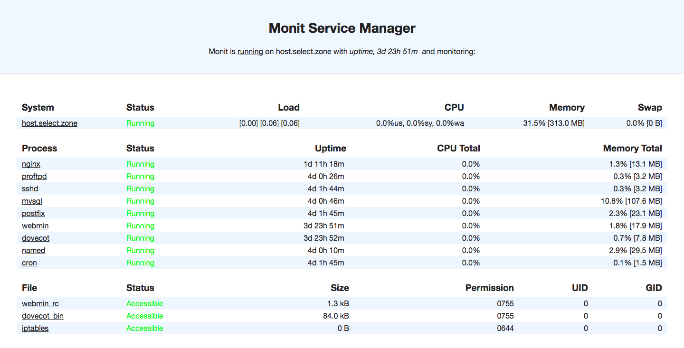
Task: Click the Process column header
Action: tap(39, 148)
